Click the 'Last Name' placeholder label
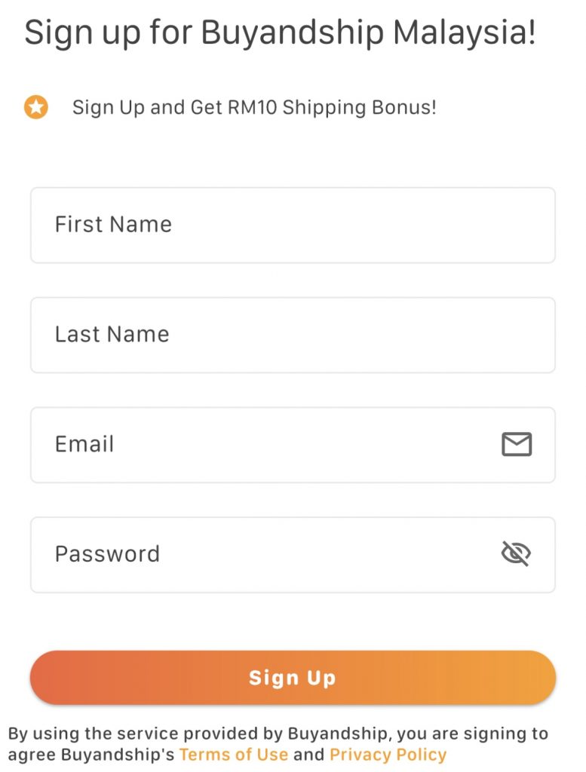 coord(112,334)
